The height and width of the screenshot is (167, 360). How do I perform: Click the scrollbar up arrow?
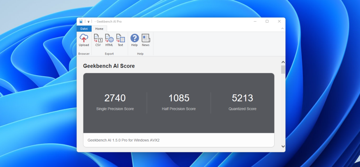(x=283, y=62)
